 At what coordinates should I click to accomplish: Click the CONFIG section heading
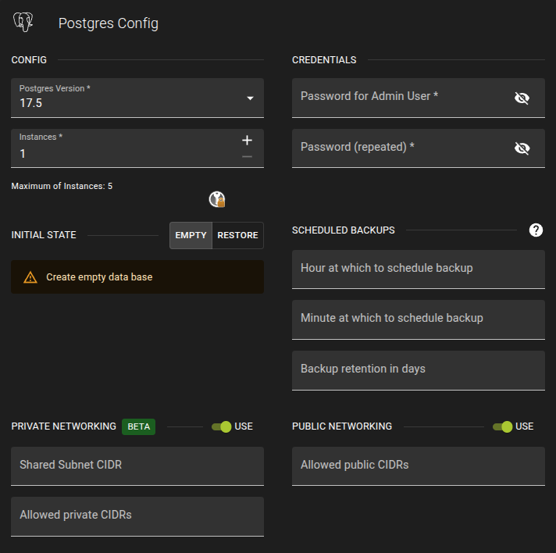pyautogui.click(x=29, y=60)
